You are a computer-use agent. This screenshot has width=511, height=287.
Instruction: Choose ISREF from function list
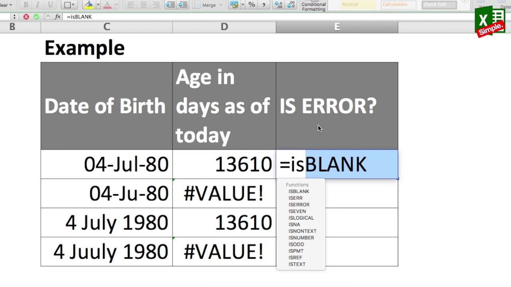click(295, 258)
